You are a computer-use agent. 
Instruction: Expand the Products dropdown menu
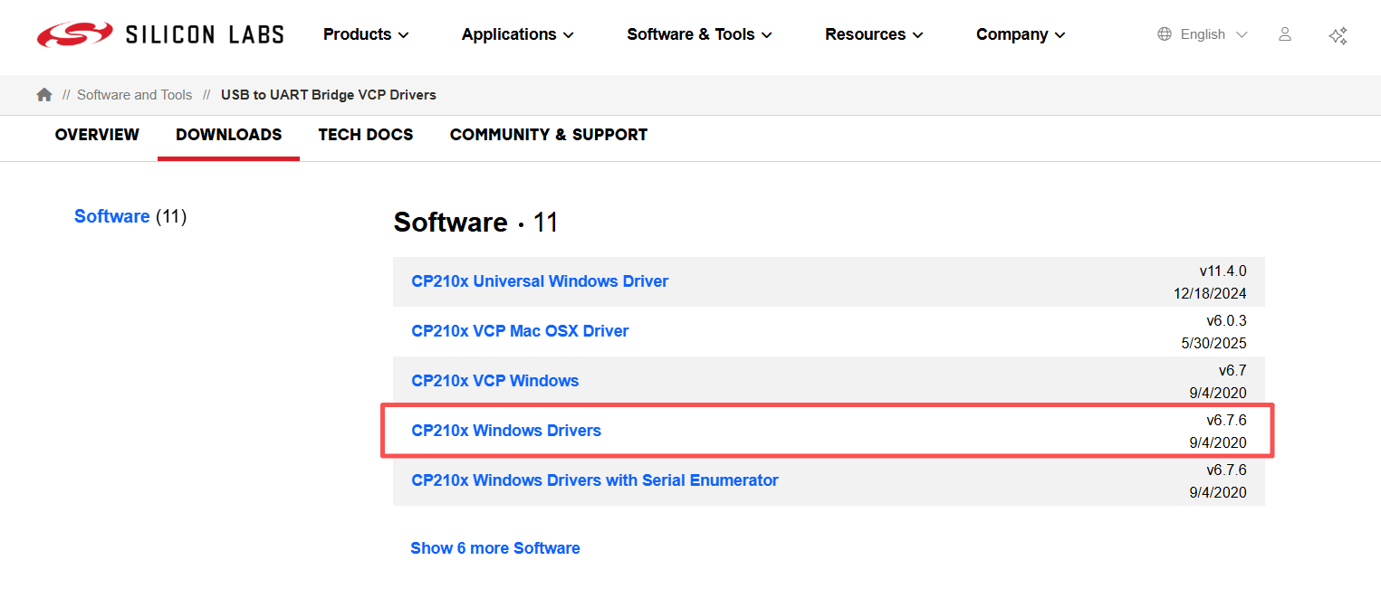pos(366,34)
